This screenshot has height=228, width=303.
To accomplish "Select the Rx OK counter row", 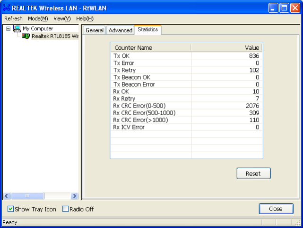I will click(186, 91).
